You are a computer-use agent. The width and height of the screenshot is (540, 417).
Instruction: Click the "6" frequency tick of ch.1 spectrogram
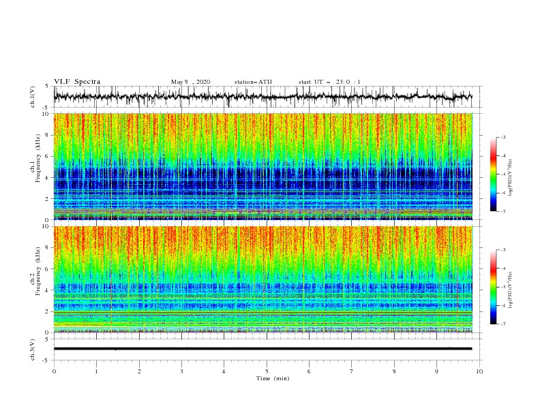pyautogui.click(x=47, y=156)
